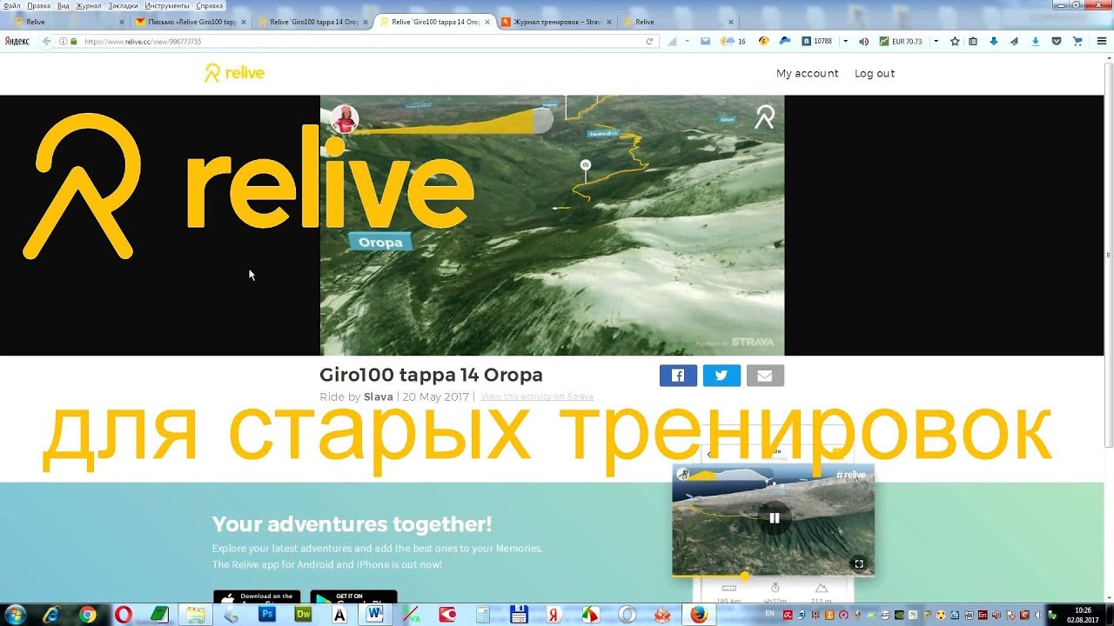This screenshot has width=1114, height=626.
Task: Open the Yandex browser taskbar icon
Action: click(x=554, y=615)
